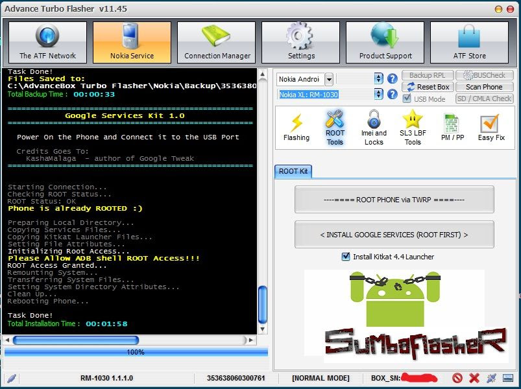
Task: Click ROOT PHONE via TWRP button
Action: 394,200
